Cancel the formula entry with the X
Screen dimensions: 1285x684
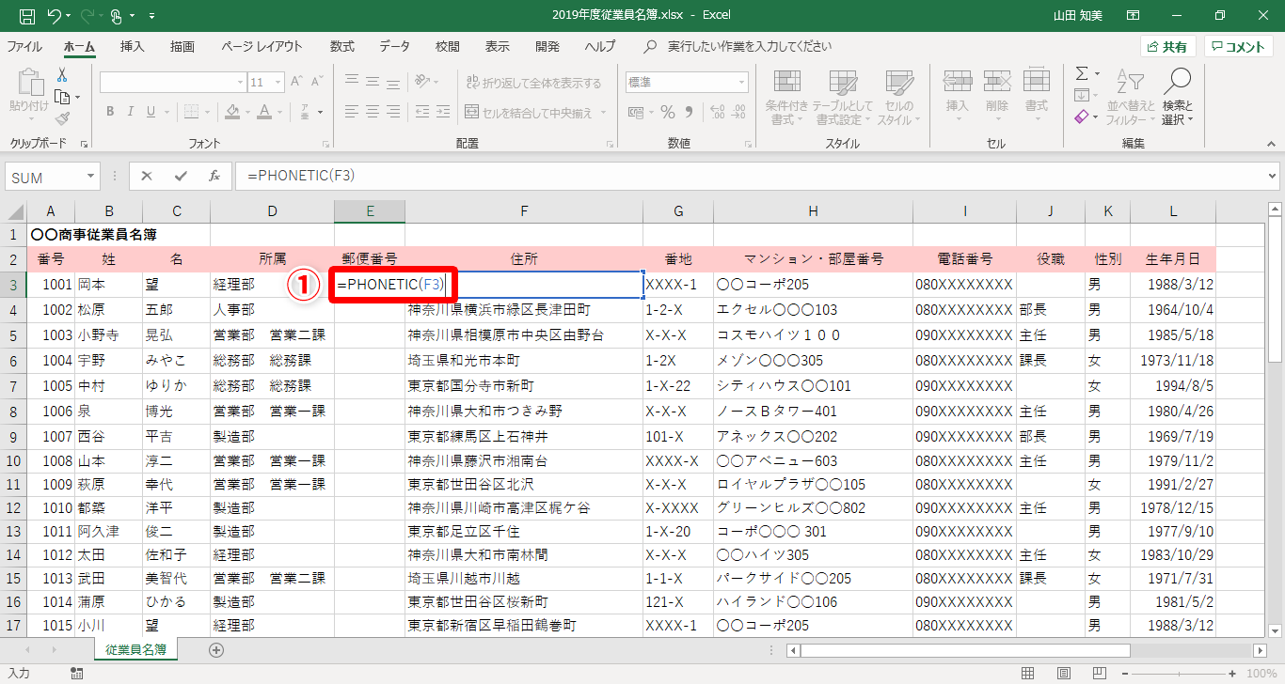tap(147, 176)
